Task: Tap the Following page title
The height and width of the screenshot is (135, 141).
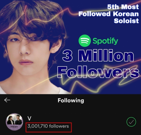Action: coord(71,100)
